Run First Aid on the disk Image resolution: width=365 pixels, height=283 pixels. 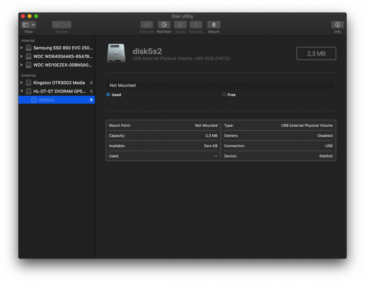[x=147, y=25]
